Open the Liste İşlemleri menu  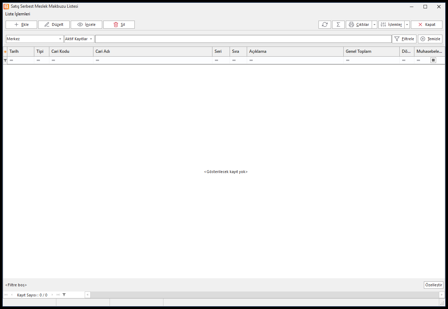pyautogui.click(x=18, y=14)
